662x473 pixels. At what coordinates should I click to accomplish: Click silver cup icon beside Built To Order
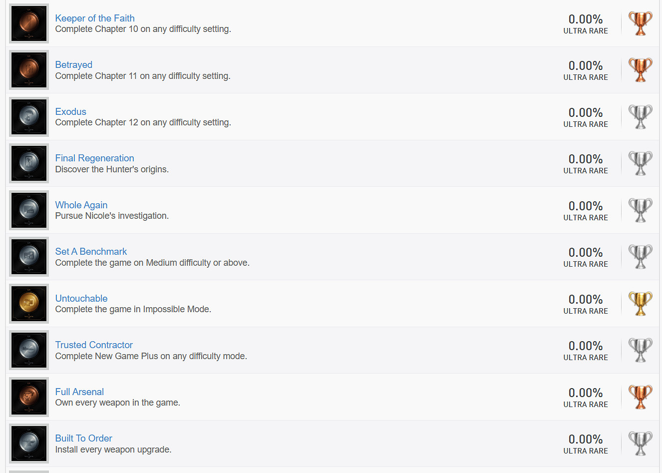640,444
